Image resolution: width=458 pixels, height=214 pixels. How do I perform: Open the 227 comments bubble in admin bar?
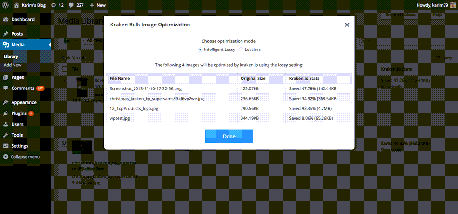tap(77, 5)
